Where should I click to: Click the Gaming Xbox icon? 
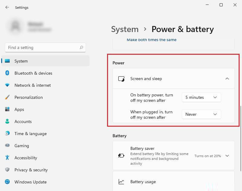(7, 146)
